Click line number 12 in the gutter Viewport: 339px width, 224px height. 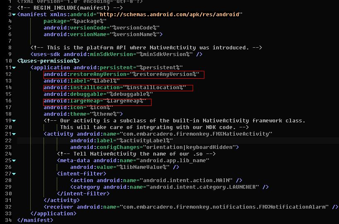(9, 74)
